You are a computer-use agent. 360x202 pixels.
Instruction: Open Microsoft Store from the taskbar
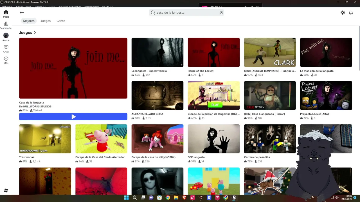(159, 198)
